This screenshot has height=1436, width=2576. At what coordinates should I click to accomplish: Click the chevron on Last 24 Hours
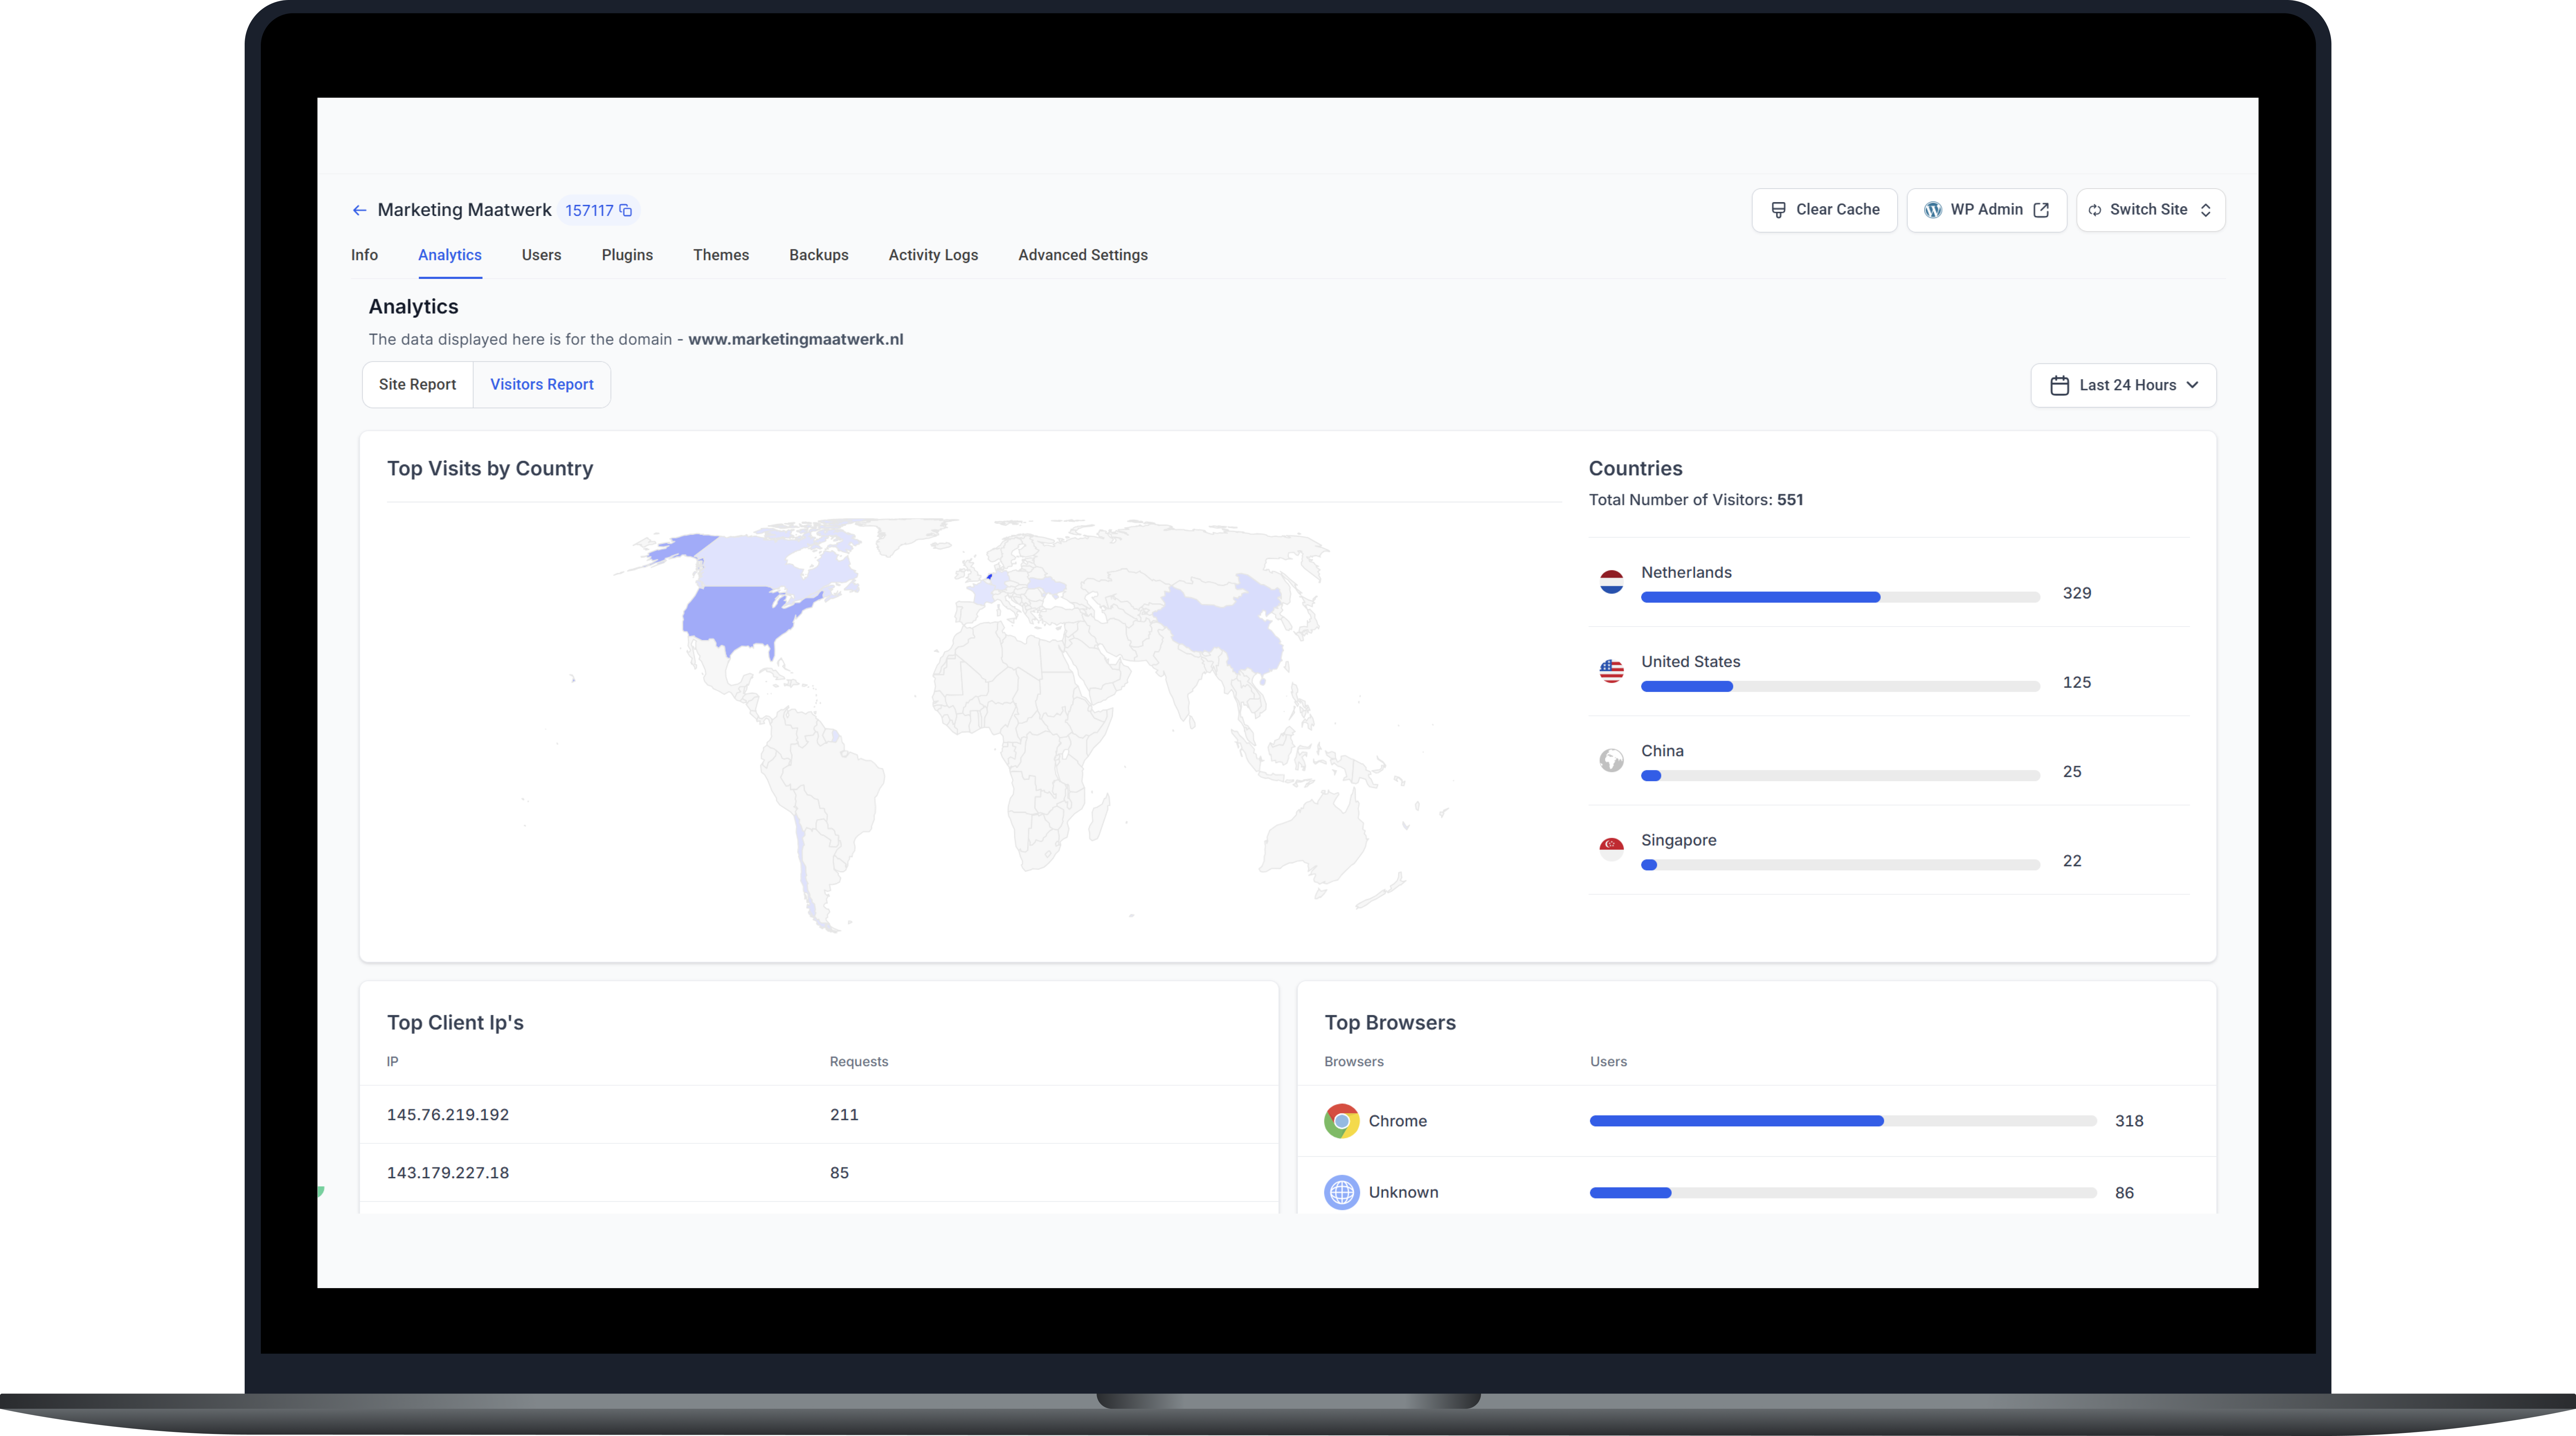pyautogui.click(x=2192, y=385)
